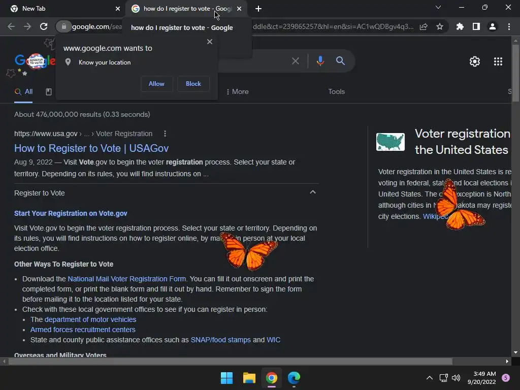
Task: Open Chrome three-dot menu
Action: click(509, 26)
